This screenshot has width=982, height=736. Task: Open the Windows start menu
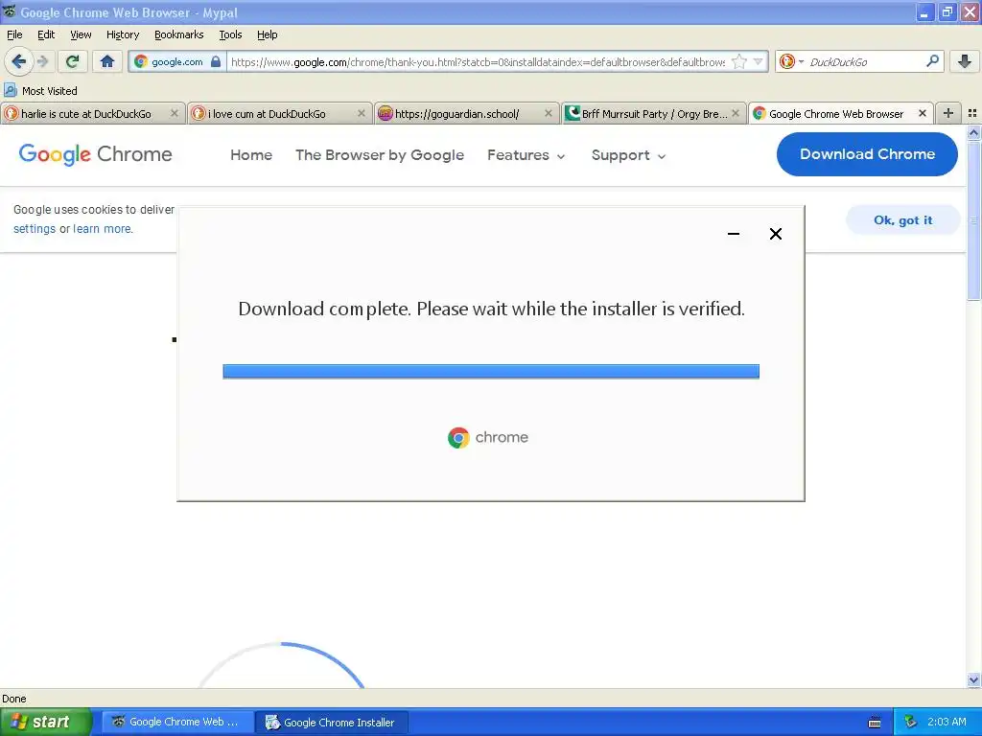point(46,722)
